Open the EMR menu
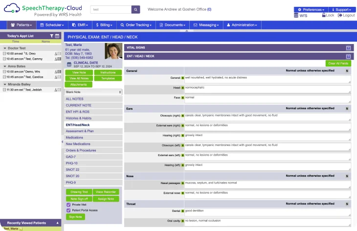Screen dimensions: 357x231 [80, 25]
